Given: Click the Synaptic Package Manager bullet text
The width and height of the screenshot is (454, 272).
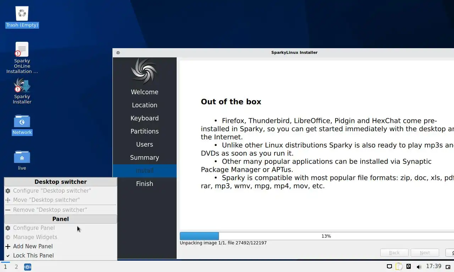Looking at the screenshot, I should [316, 165].
